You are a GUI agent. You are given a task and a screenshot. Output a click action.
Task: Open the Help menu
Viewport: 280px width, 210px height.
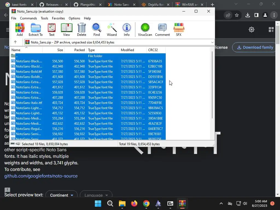(x=87, y=18)
